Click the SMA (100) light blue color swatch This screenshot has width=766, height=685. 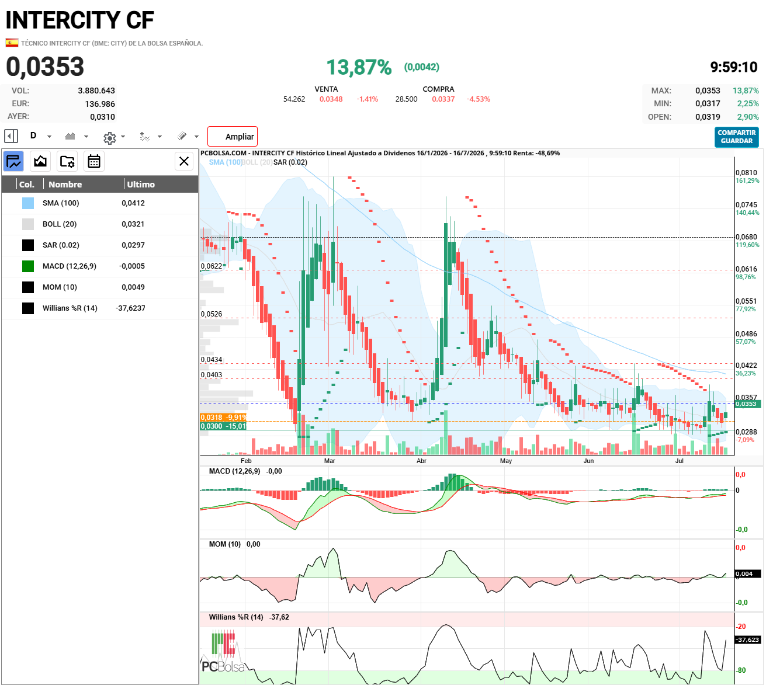(28, 203)
